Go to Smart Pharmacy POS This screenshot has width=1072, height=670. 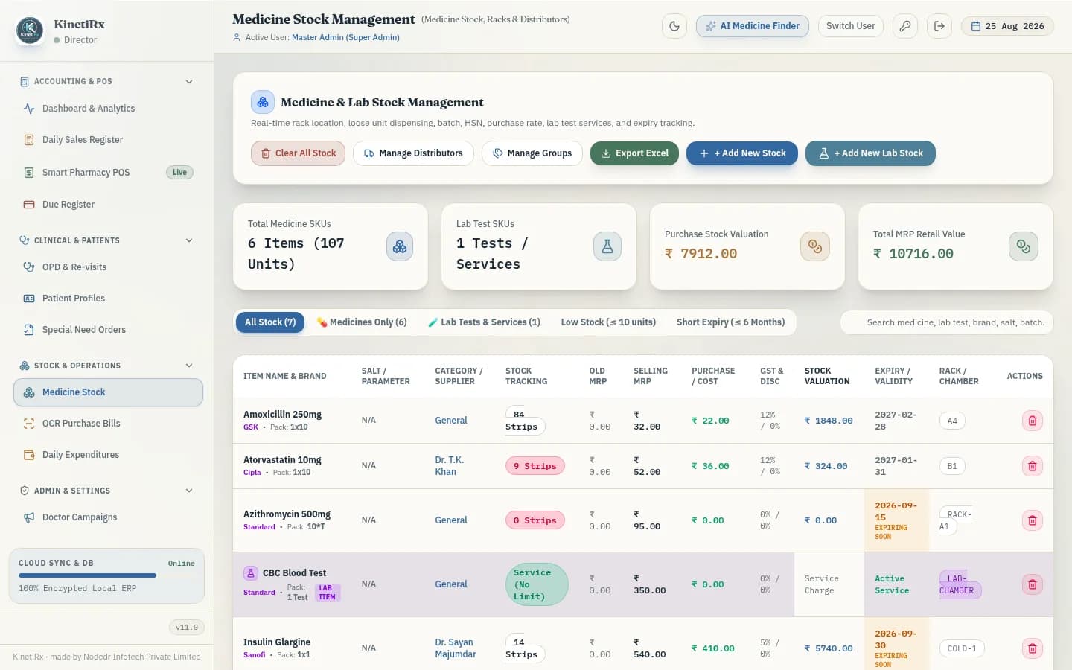[108, 173]
